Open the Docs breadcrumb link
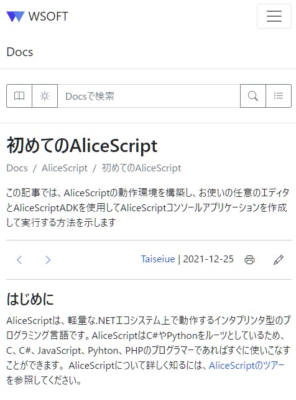296x400 pixels. pyautogui.click(x=17, y=168)
